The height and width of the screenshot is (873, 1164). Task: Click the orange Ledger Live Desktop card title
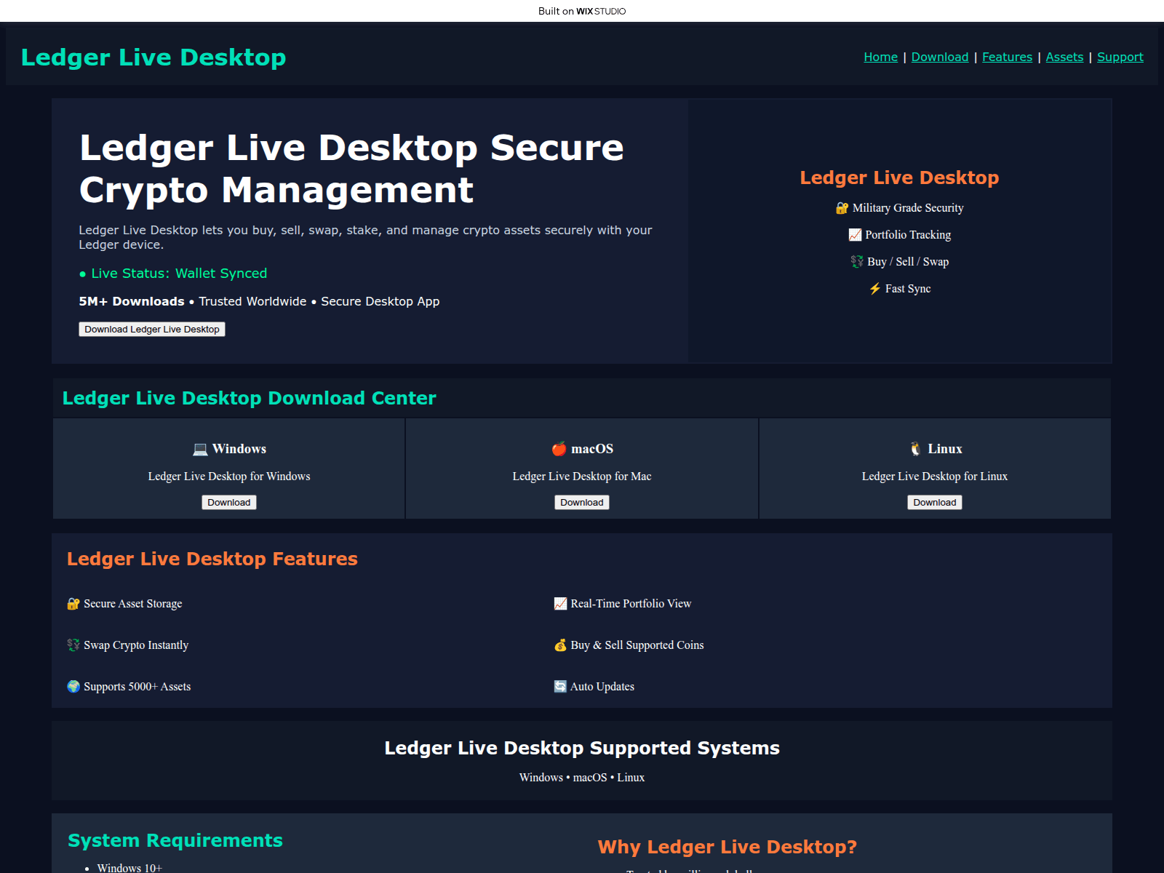(900, 178)
